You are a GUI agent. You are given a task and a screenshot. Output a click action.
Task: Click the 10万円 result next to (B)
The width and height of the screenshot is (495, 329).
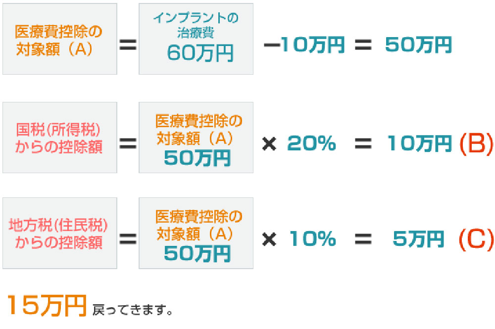419,144
